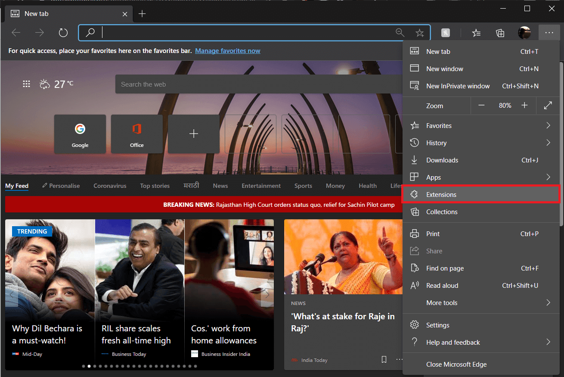The height and width of the screenshot is (377, 564).
Task: Zoom out with the minus button
Action: (x=481, y=106)
